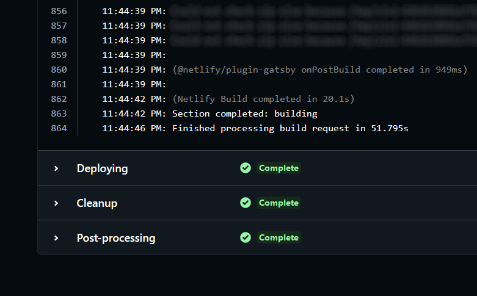Screen dimensions: 477x296
Task: Click the Complete badge beside Deploying
Action: point(279,168)
